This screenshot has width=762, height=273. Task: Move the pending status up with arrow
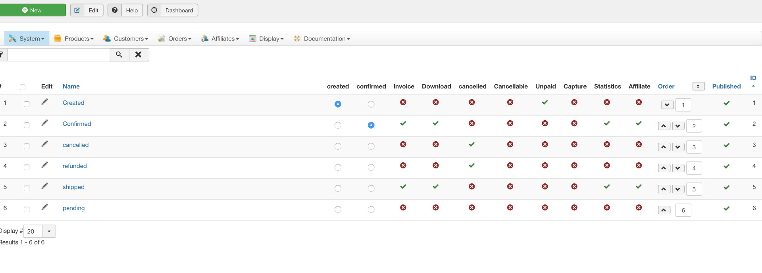664,210
